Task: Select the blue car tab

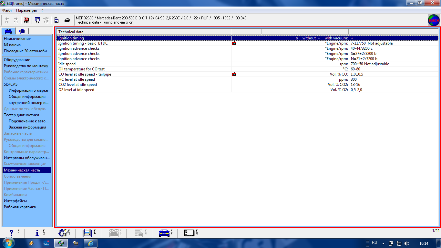Action: tap(8, 31)
